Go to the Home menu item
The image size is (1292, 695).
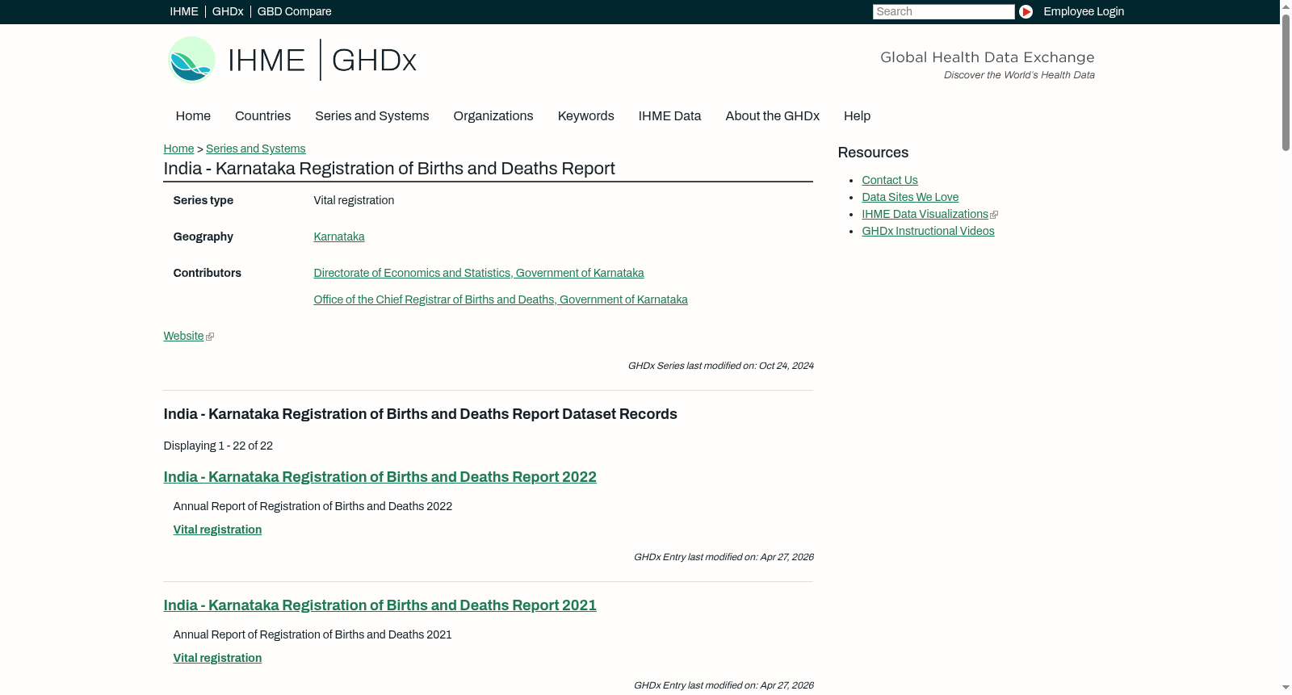(193, 116)
